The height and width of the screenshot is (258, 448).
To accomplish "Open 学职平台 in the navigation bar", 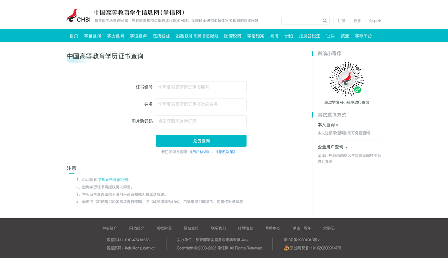I will pos(363,36).
